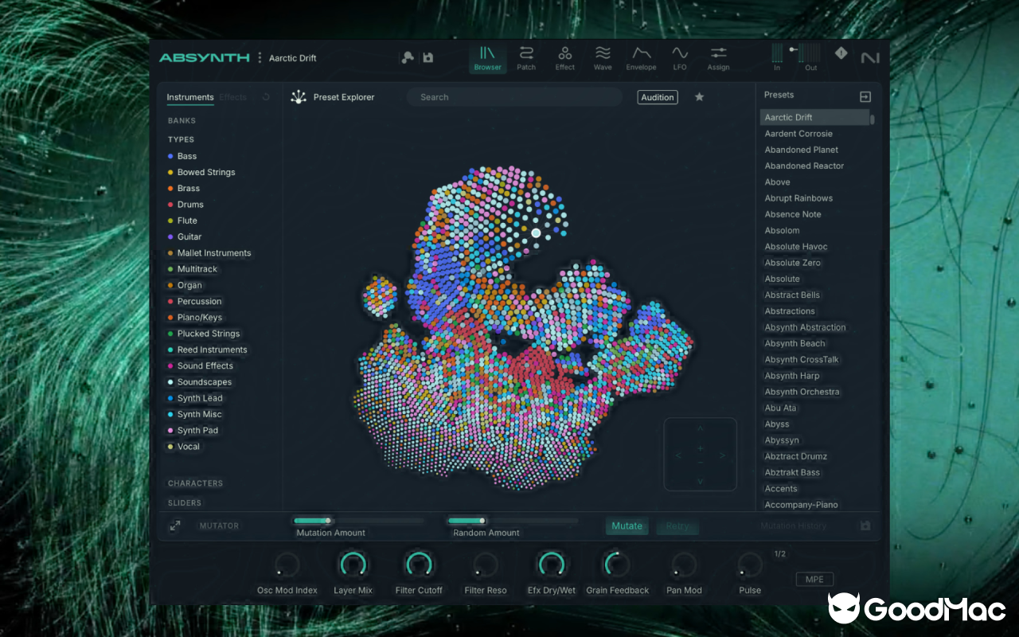The image size is (1019, 637).
Task: Click the save patch icon
Action: (x=428, y=57)
